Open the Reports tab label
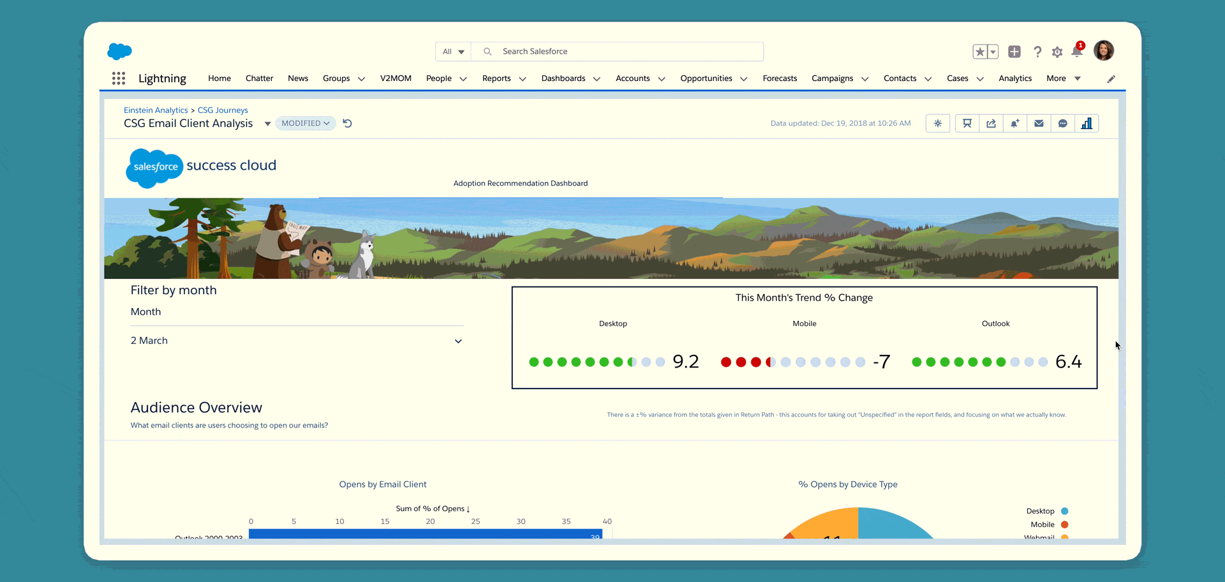 496,78
